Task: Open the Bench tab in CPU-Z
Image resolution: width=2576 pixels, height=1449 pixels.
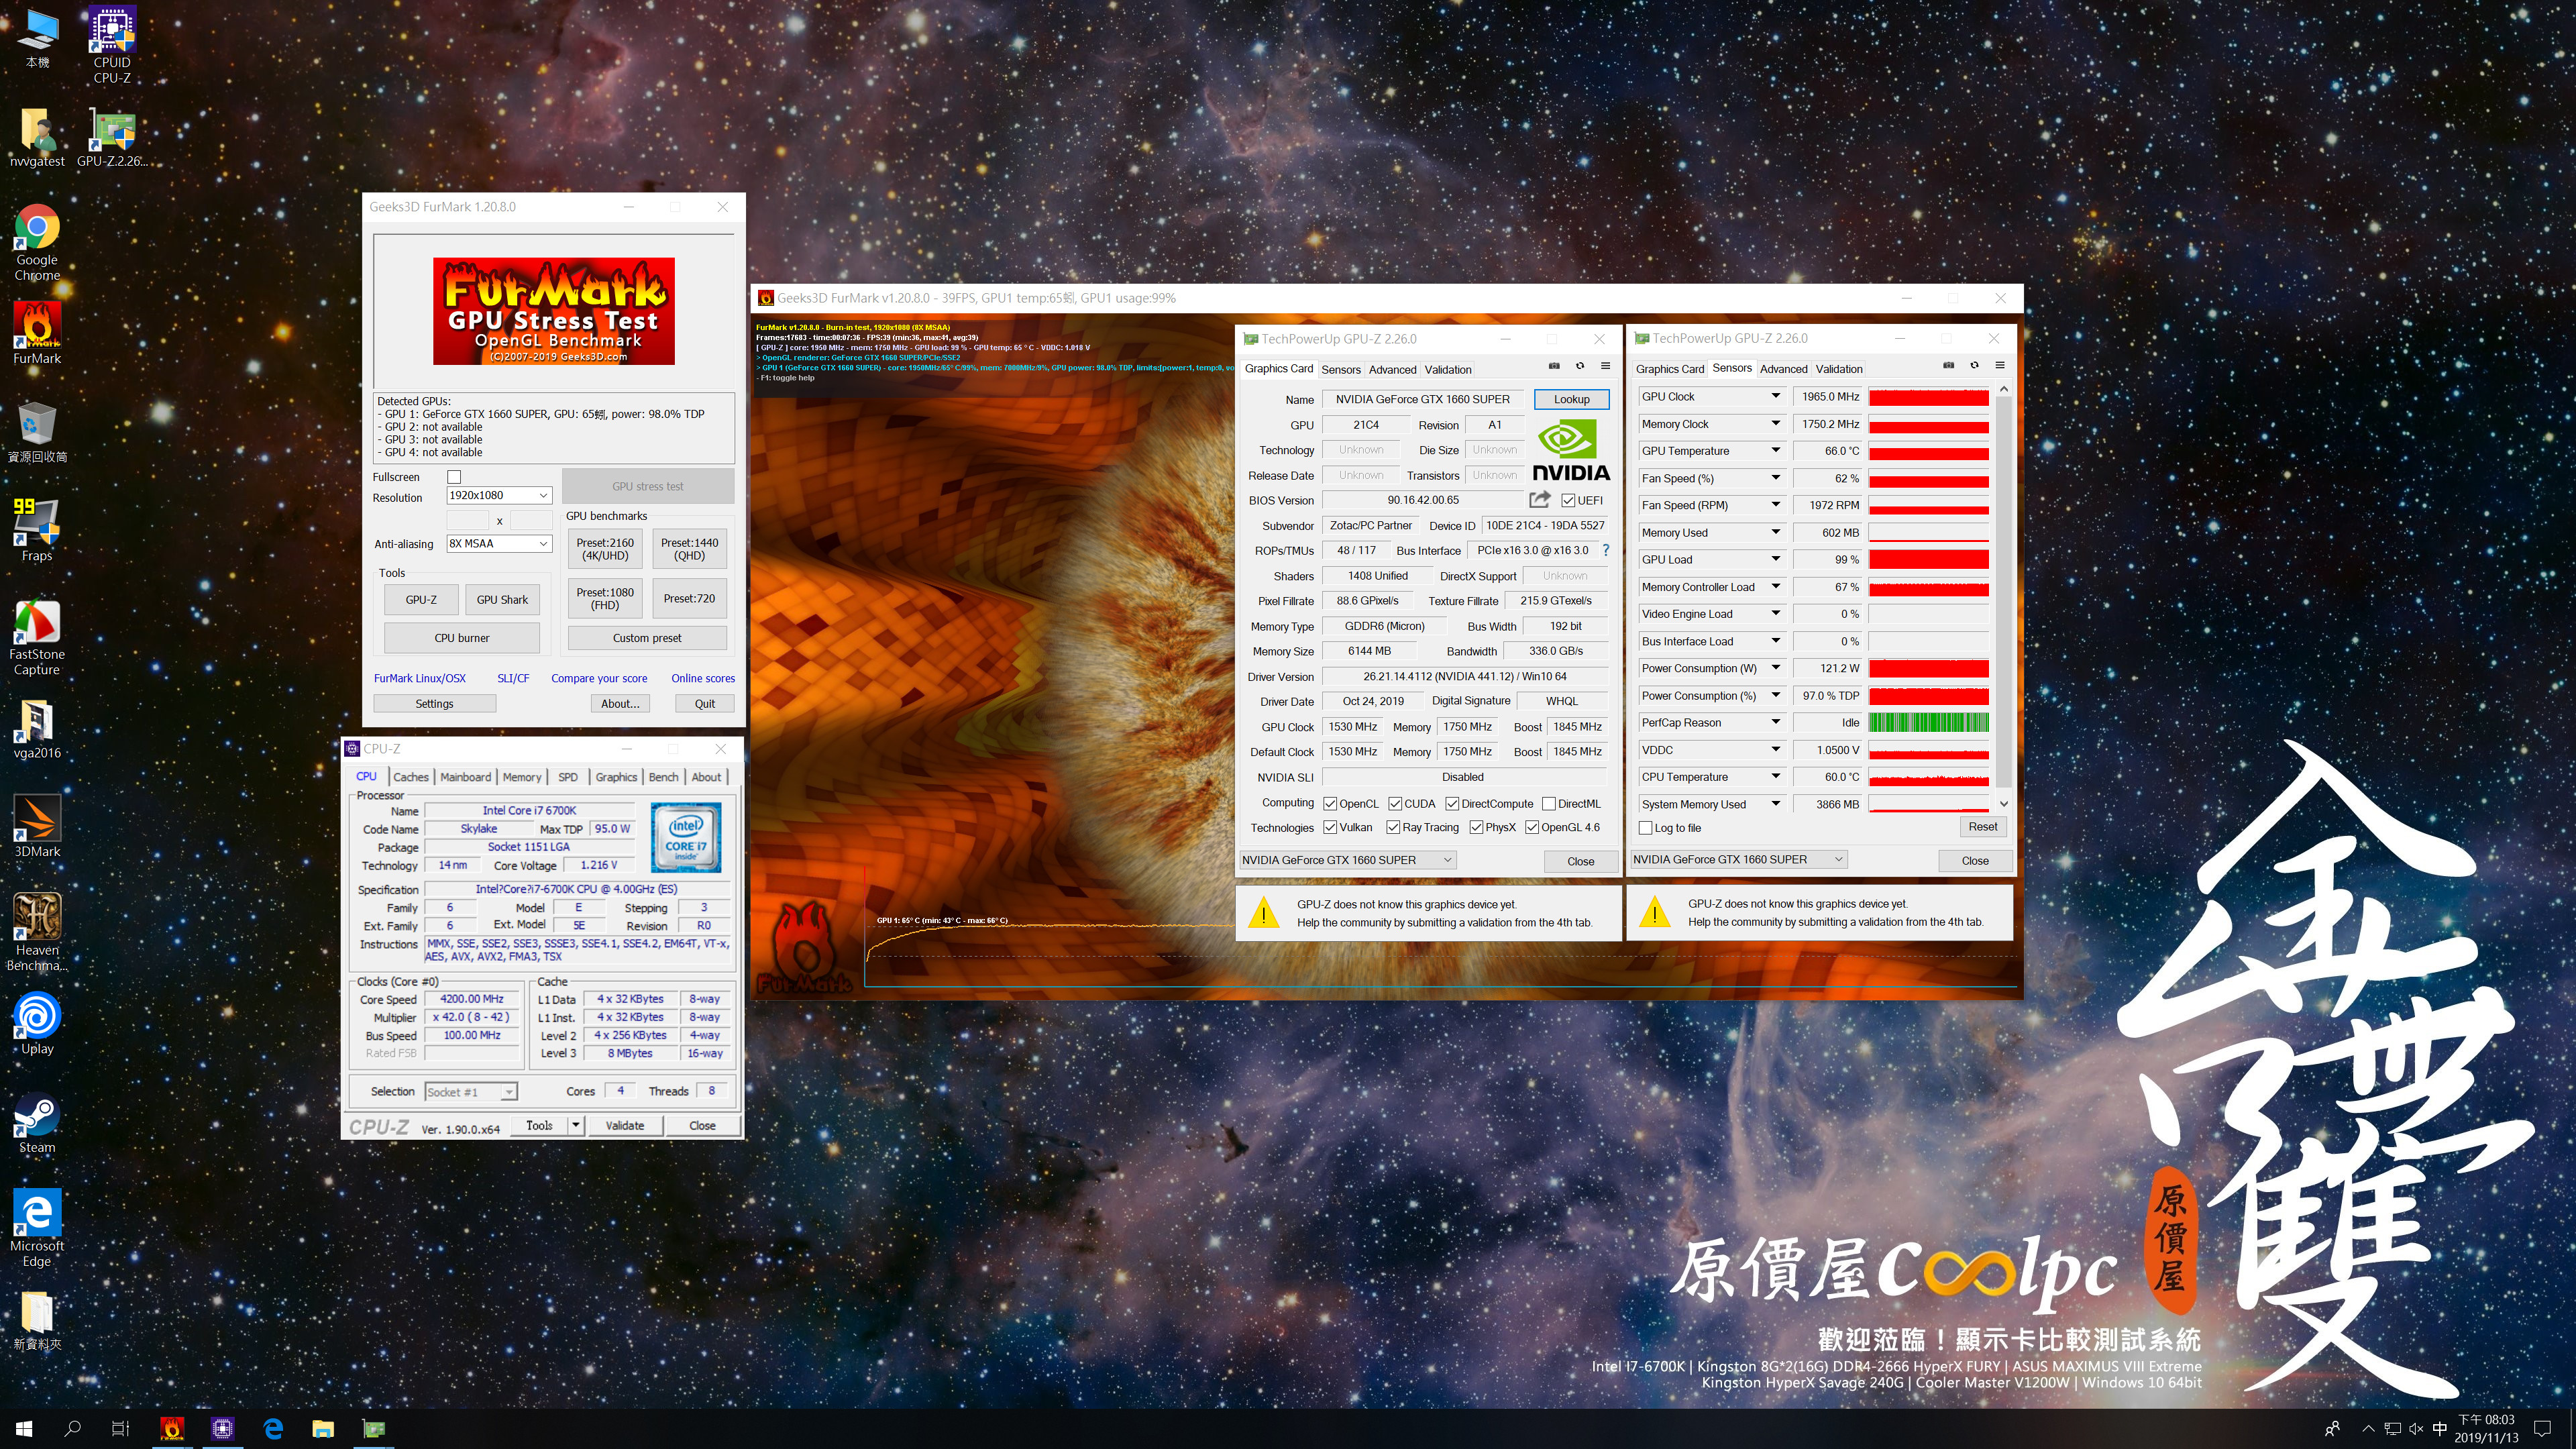Action: pyautogui.click(x=663, y=777)
